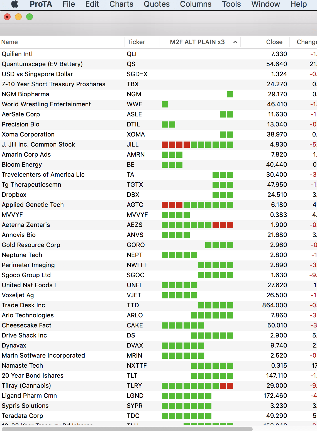Click the horizontal scrollbar at the window bottom

(x=127, y=429)
